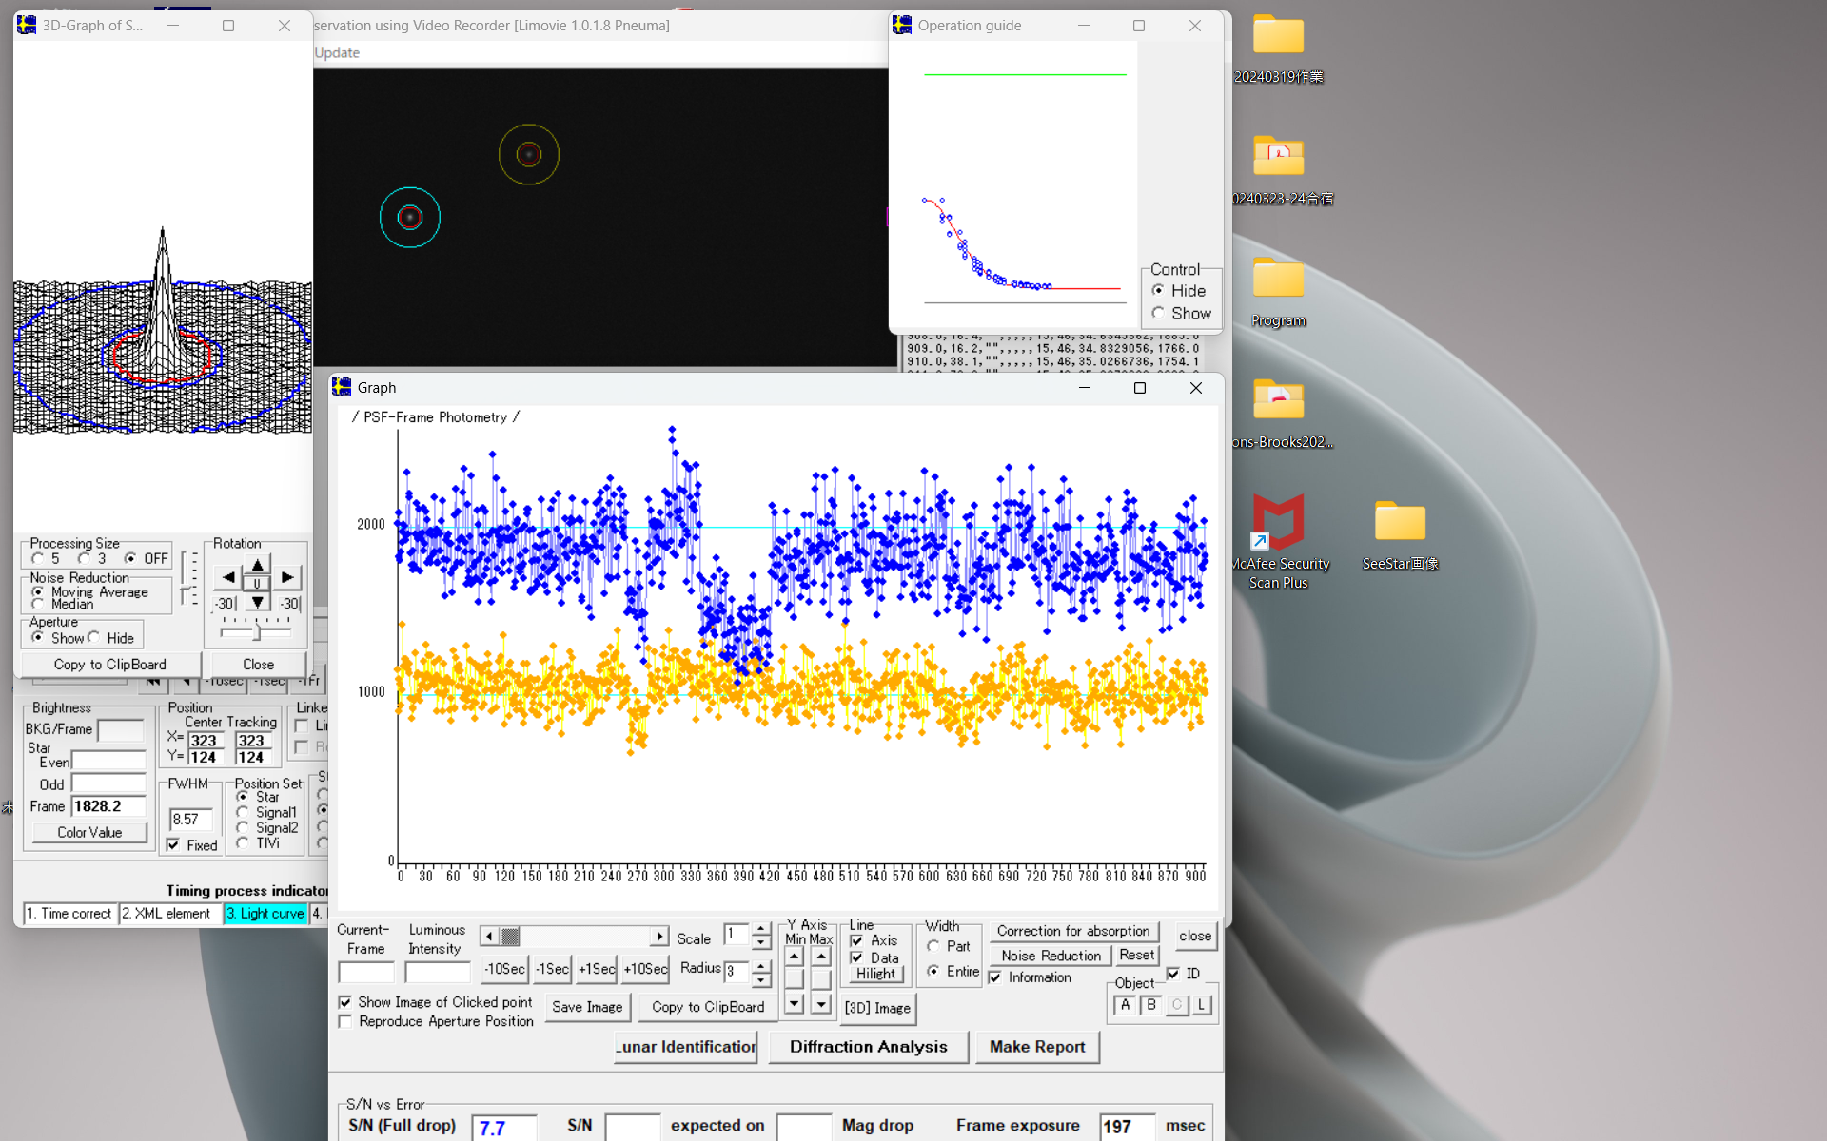Viewport: 1827px width, 1141px height.
Task: Rotate 3D graph right with arrow
Action: point(287,577)
